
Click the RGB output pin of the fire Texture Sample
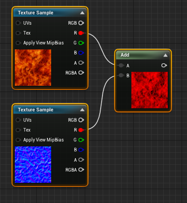click(81, 23)
